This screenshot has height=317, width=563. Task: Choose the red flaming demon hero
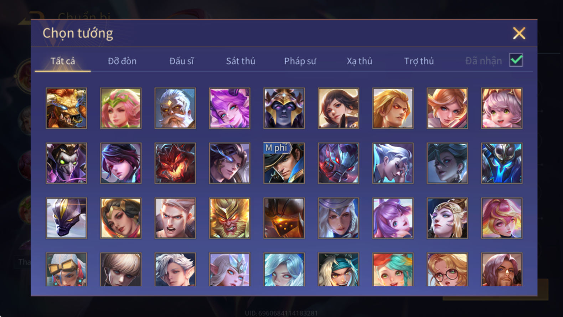[x=175, y=163]
